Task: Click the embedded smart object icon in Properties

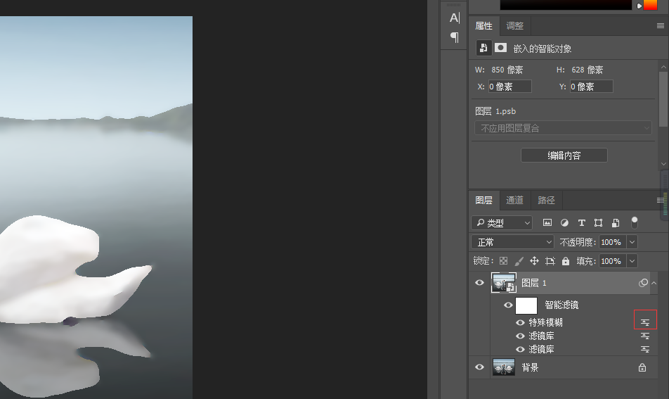Action: tap(483, 48)
